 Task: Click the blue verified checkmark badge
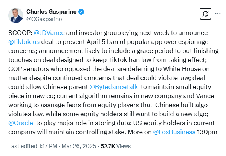click(81, 12)
